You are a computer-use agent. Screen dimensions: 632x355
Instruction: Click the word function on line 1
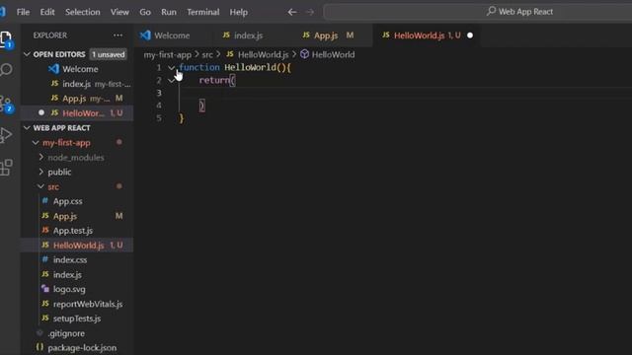[x=199, y=67]
